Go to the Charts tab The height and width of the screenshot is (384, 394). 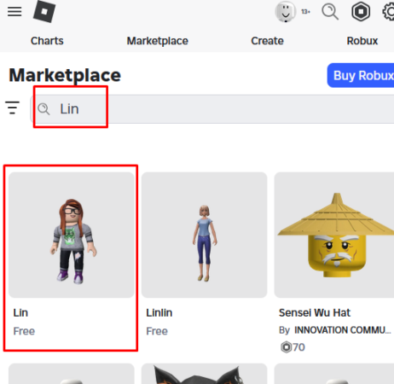(x=47, y=41)
